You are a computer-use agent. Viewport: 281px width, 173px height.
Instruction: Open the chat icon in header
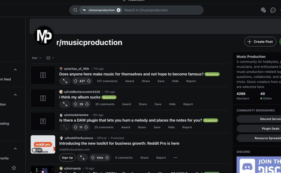[x=273, y=10]
